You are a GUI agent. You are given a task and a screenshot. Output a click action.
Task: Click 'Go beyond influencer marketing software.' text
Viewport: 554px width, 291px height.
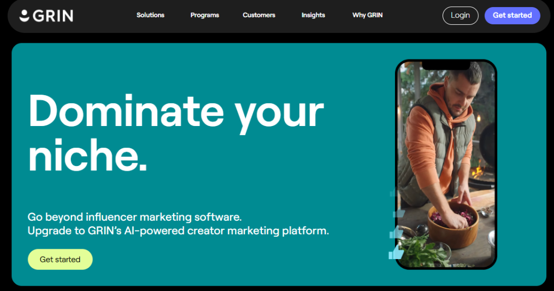(x=135, y=217)
